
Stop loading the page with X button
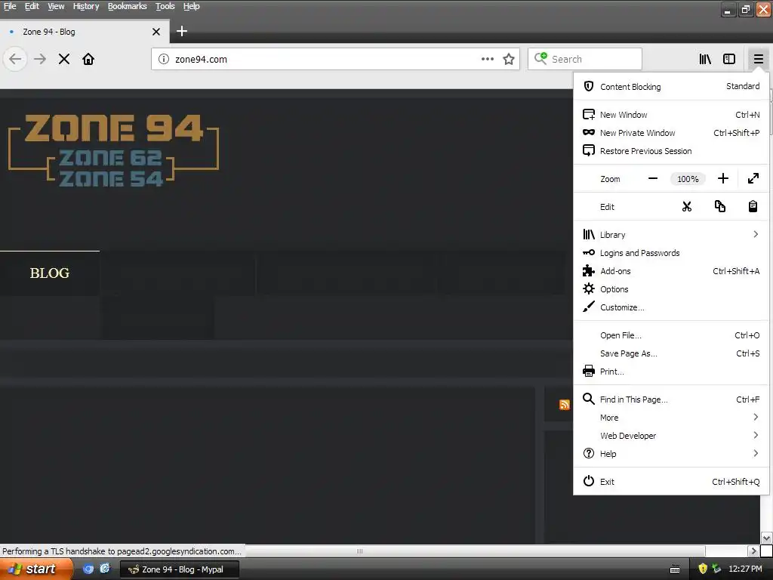click(63, 59)
